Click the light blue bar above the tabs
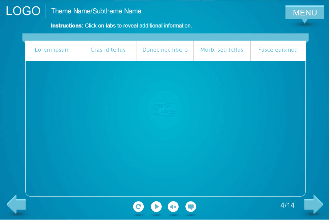The image size is (329, 220). click(x=165, y=37)
